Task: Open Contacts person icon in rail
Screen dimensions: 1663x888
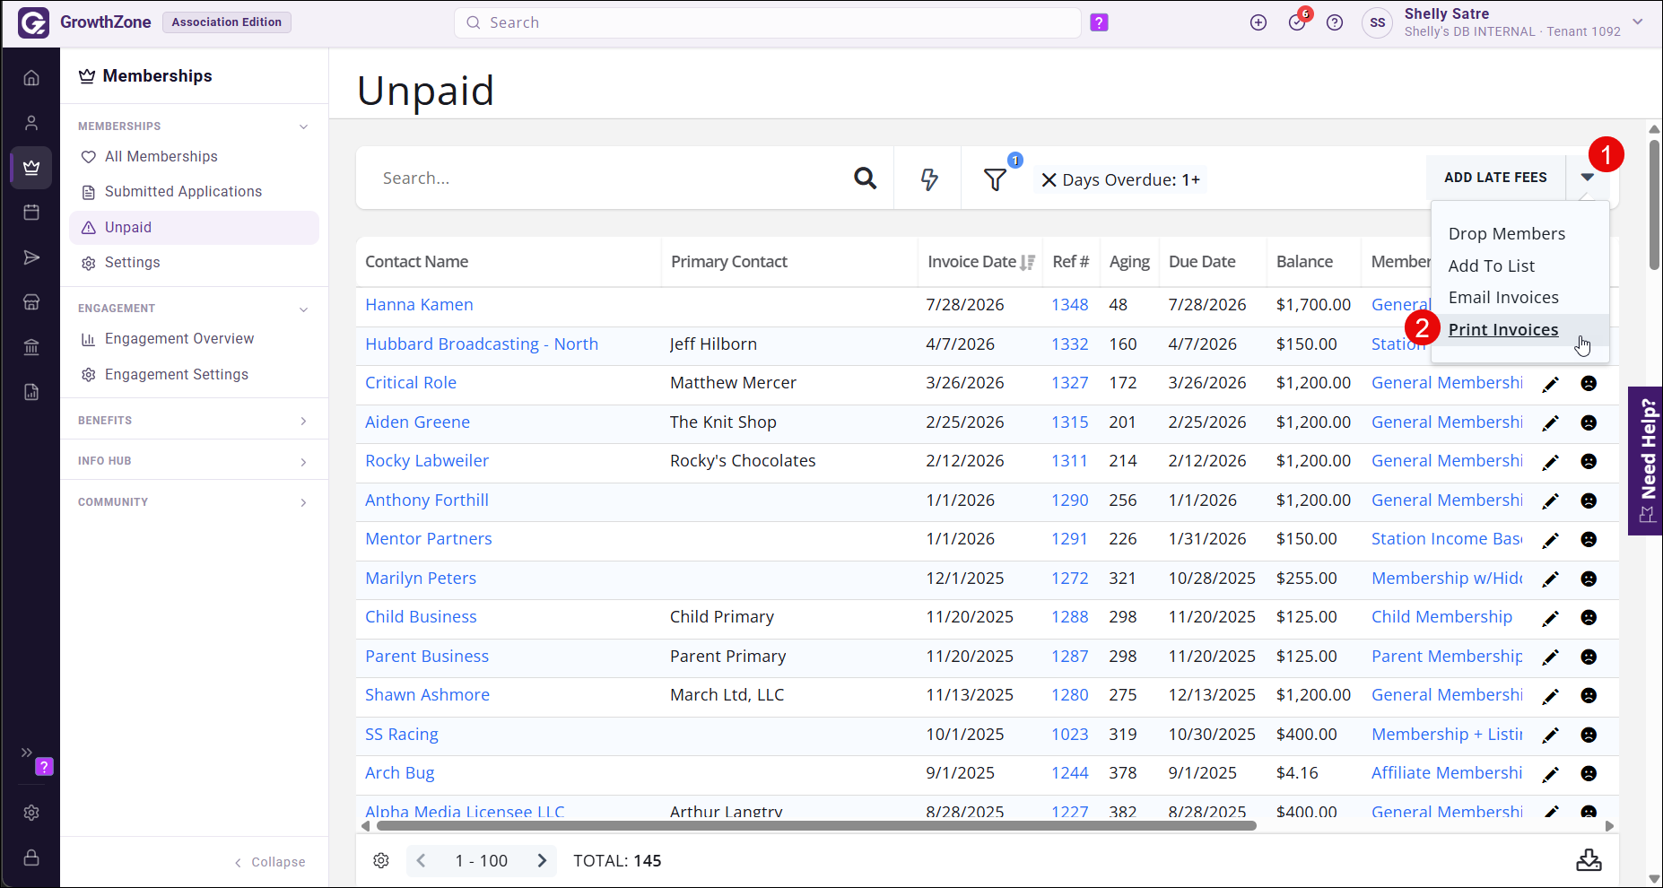Action: (31, 123)
